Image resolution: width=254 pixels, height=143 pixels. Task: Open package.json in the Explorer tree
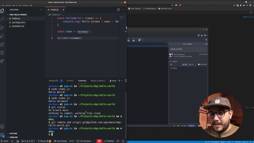[x=19, y=22]
